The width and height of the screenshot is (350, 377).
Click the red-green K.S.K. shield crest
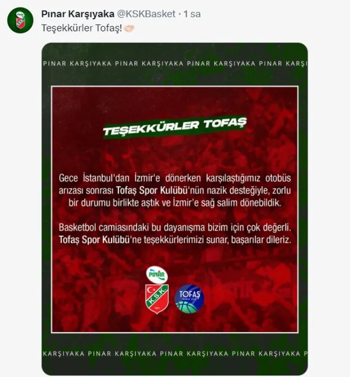point(157,299)
